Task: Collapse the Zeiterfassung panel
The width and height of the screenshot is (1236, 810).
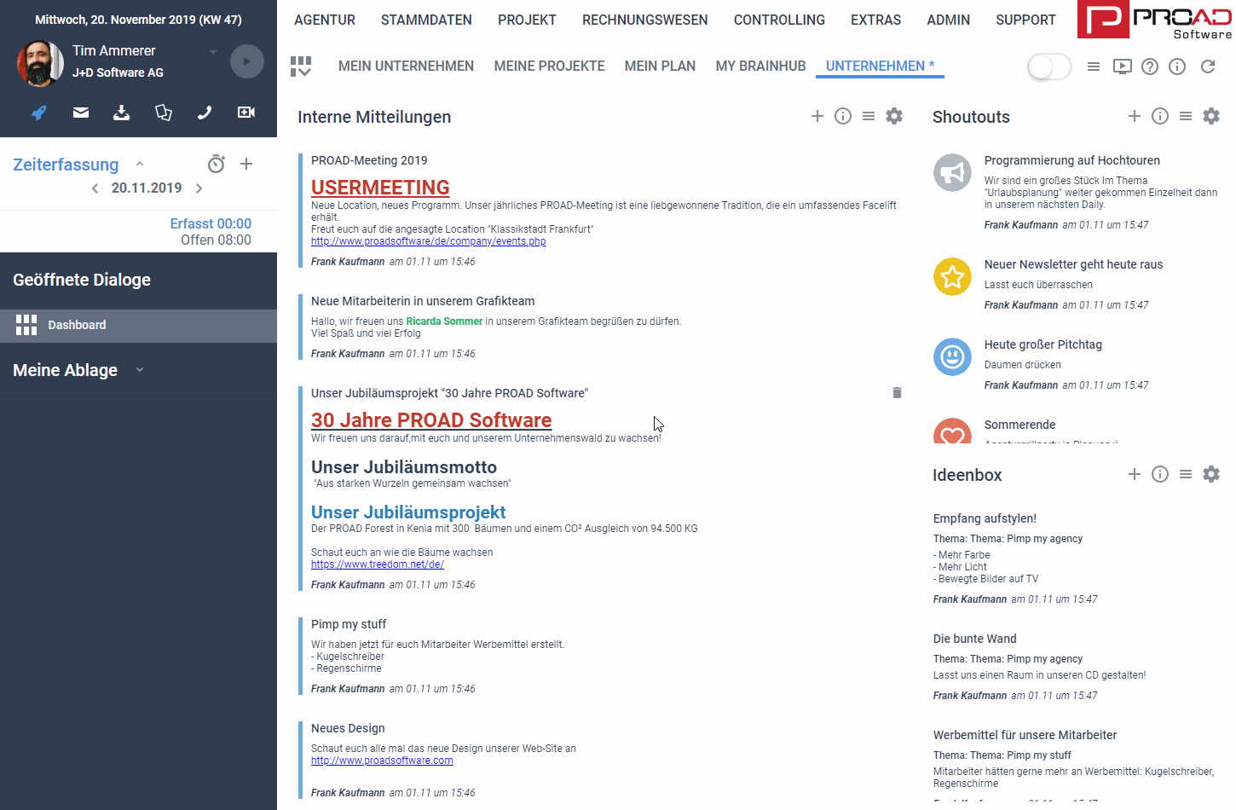Action: pyautogui.click(x=140, y=164)
